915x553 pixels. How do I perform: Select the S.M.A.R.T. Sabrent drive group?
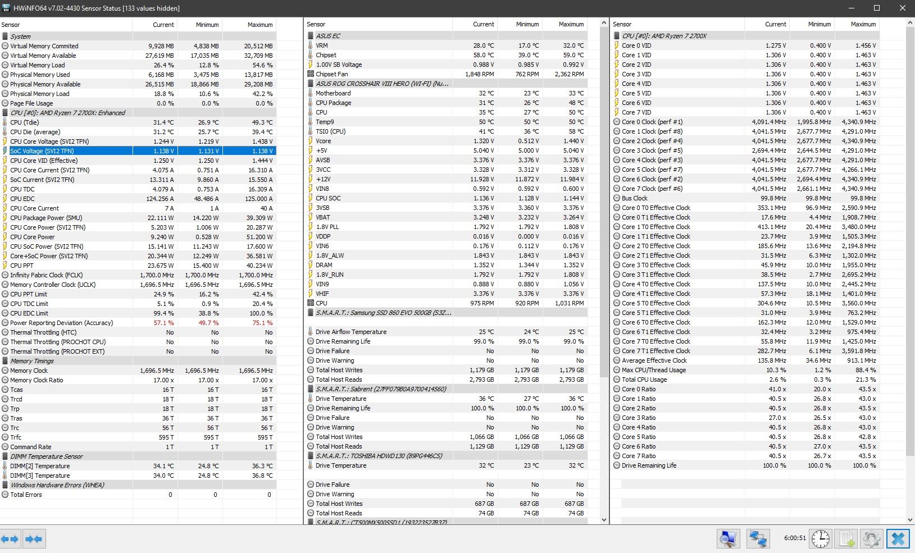click(447, 389)
